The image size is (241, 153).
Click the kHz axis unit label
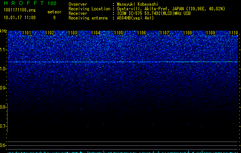point(3,31)
